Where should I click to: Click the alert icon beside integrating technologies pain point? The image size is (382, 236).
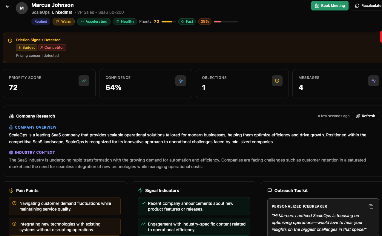14,224
